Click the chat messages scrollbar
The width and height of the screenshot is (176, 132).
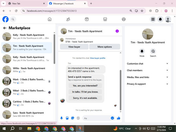coord(120,90)
